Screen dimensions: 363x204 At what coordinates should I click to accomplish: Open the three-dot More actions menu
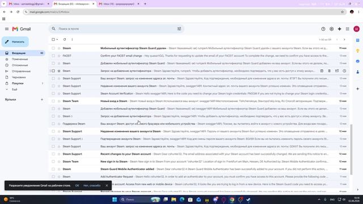(72, 40)
